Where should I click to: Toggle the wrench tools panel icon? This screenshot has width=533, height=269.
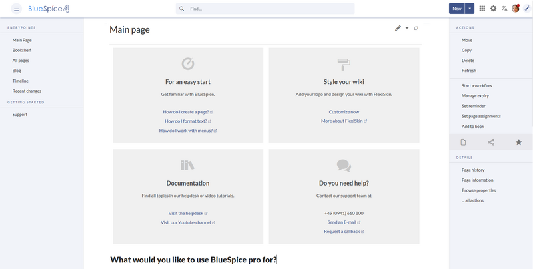[527, 9]
